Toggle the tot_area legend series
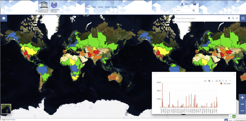This screenshot has height=121, width=246. click(225, 83)
